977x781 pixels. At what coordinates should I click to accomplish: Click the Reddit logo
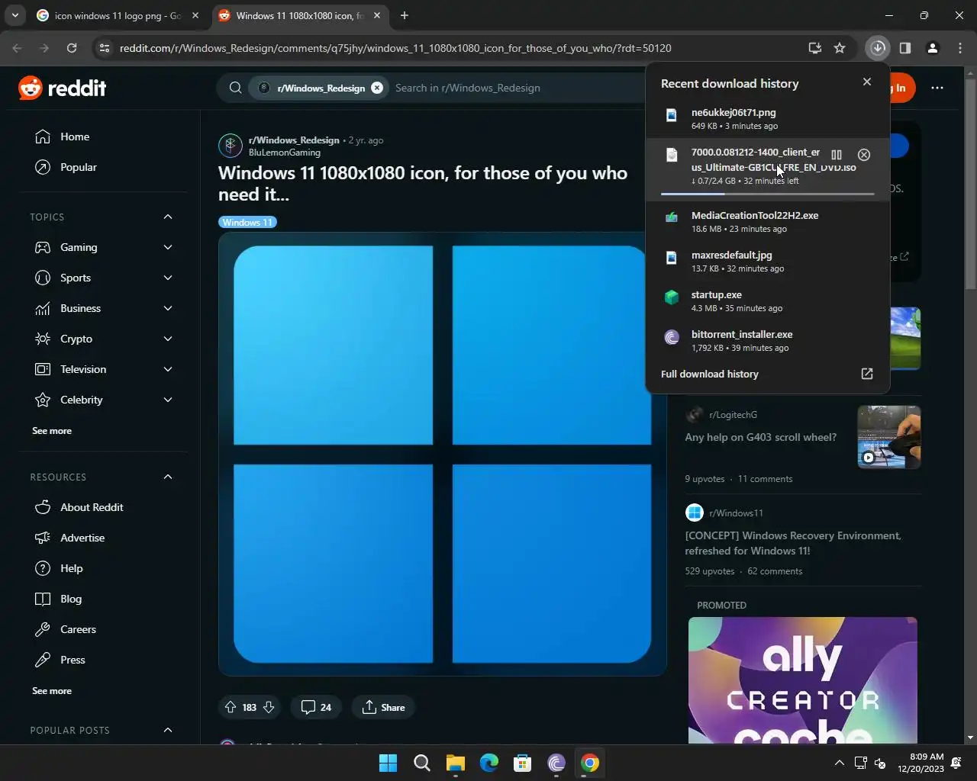tap(63, 88)
